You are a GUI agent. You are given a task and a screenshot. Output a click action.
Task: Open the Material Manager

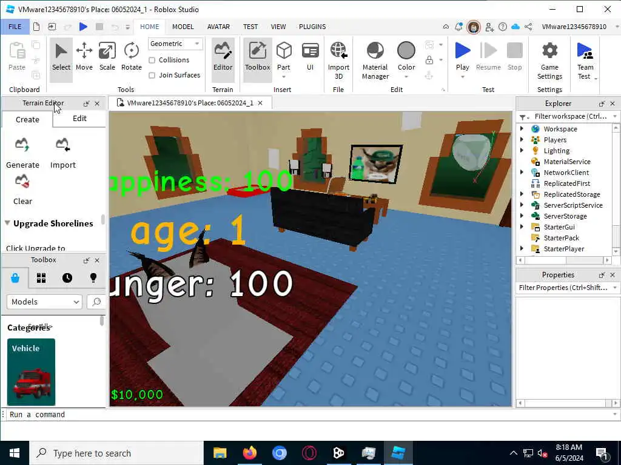coord(375,61)
